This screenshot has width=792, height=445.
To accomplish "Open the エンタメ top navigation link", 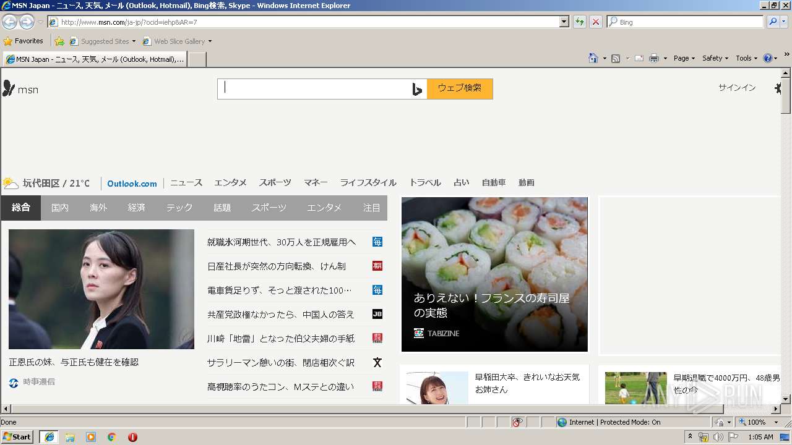I will [230, 183].
